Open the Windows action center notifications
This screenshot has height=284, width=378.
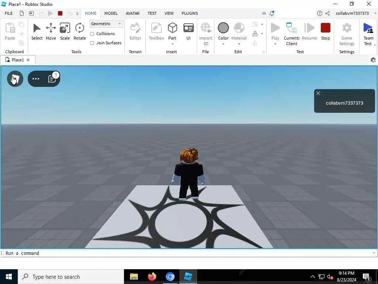point(367,277)
